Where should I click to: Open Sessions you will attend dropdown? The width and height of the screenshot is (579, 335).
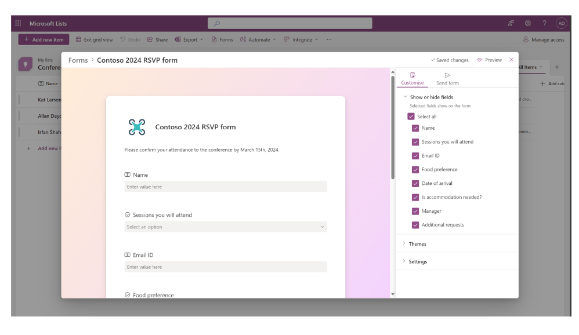[226, 227]
